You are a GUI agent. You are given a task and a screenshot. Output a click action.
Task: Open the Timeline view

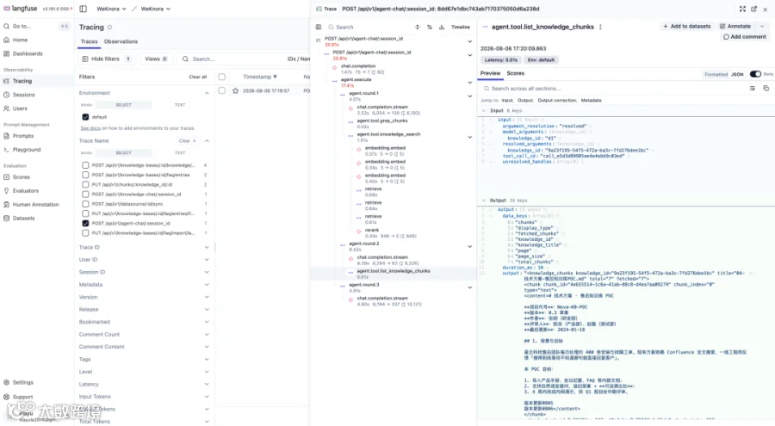[x=460, y=28]
